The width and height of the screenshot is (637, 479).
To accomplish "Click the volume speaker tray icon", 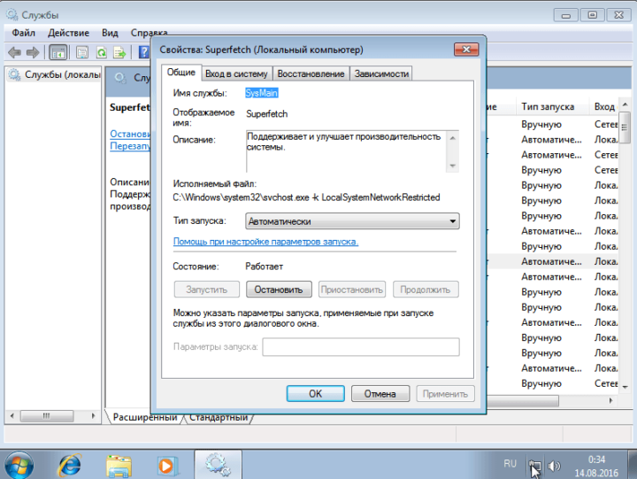I will click(x=554, y=465).
